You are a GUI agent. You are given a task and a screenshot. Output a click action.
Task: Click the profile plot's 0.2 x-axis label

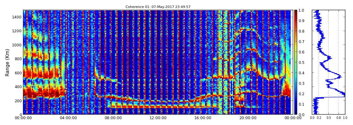[x=319, y=118]
